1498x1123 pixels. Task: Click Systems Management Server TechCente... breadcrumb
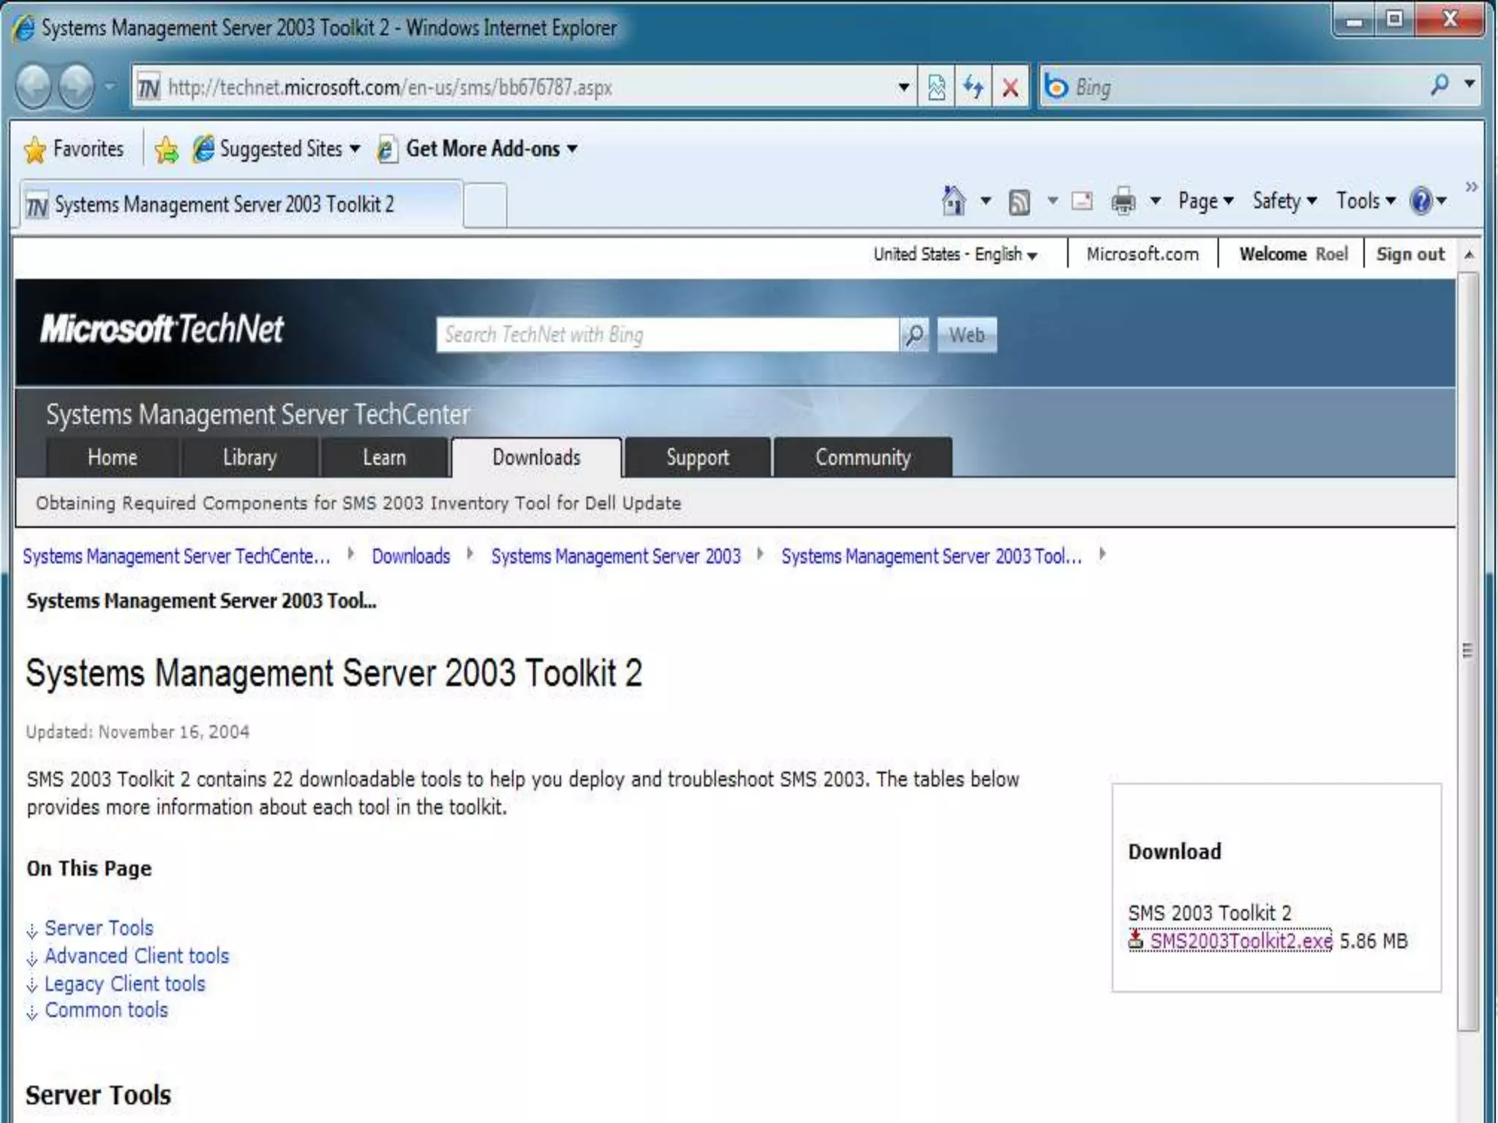176,556
